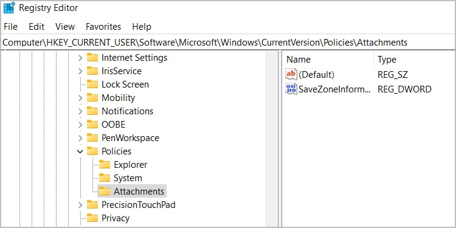The image size is (456, 228).
Task: Select the Internet Settings tree label
Action: (x=134, y=58)
